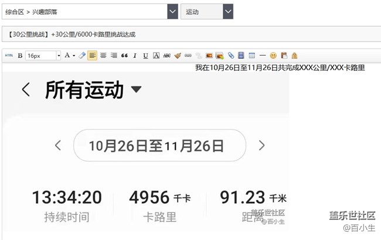Toggle bold formatting
Screen dimensions: 381x240
pyautogui.click(x=20, y=56)
